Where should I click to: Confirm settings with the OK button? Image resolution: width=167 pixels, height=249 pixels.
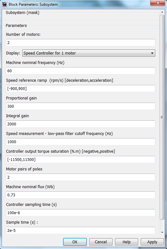point(75,242)
